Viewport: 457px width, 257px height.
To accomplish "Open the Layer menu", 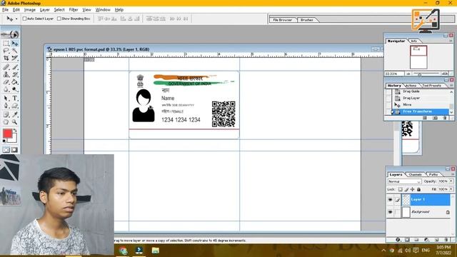I will point(44,9).
